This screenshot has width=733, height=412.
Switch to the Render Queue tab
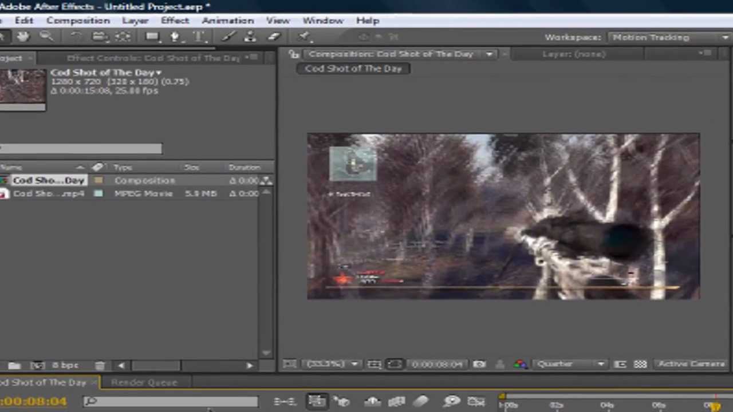(x=144, y=382)
